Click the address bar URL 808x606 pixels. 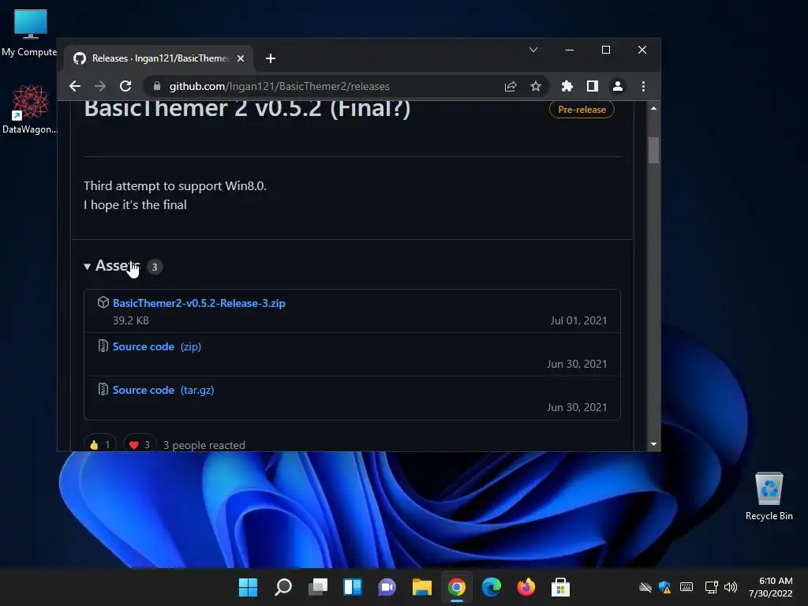[279, 86]
